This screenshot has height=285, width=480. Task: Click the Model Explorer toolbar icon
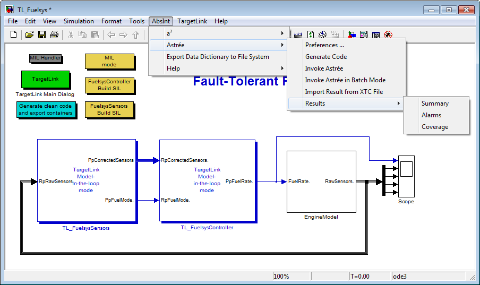click(364, 34)
